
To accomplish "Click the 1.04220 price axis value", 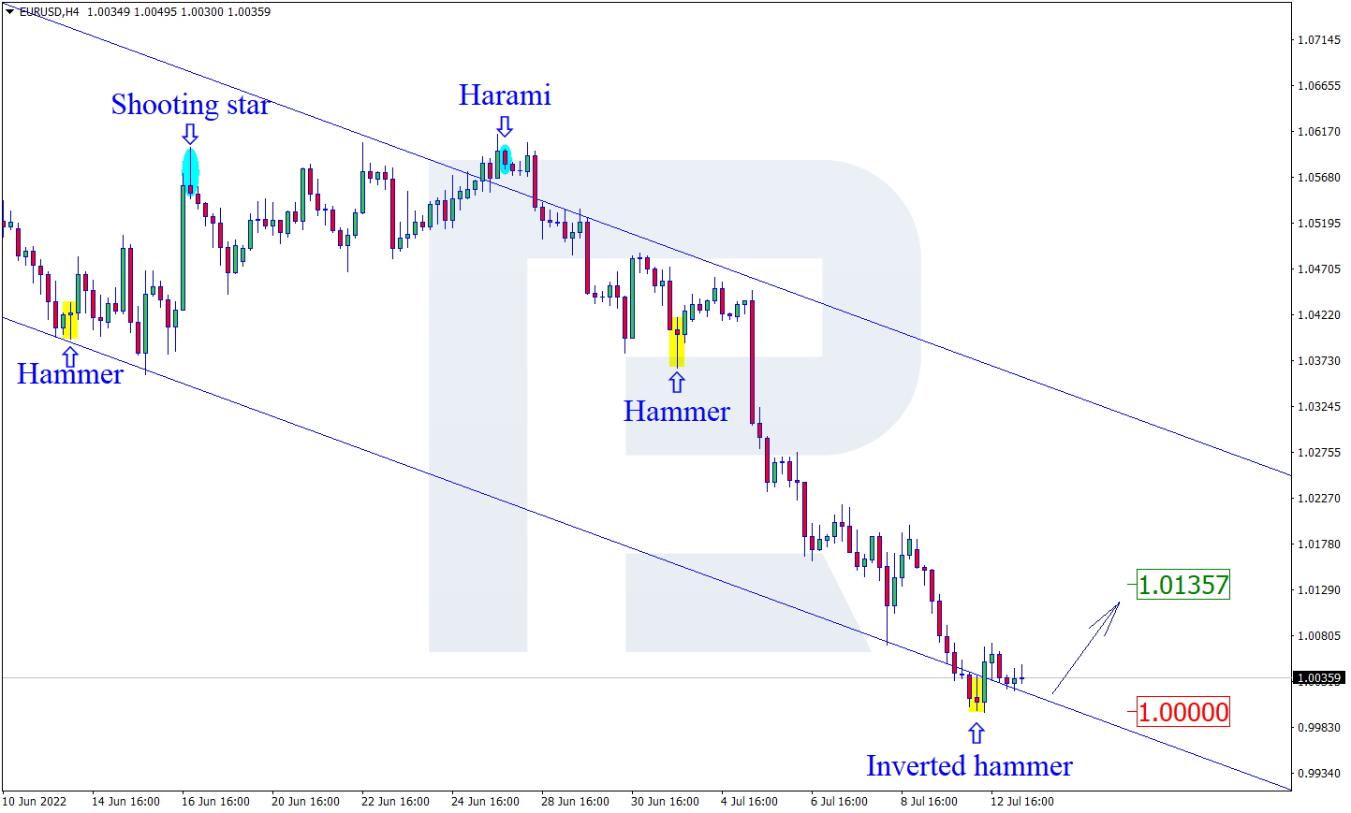I will click(x=1318, y=315).
